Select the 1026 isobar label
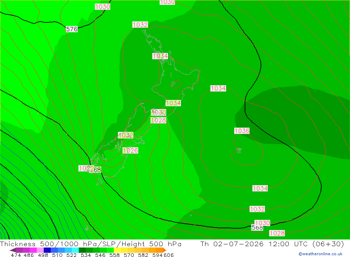This screenshot has width=350, height=257. (130, 150)
